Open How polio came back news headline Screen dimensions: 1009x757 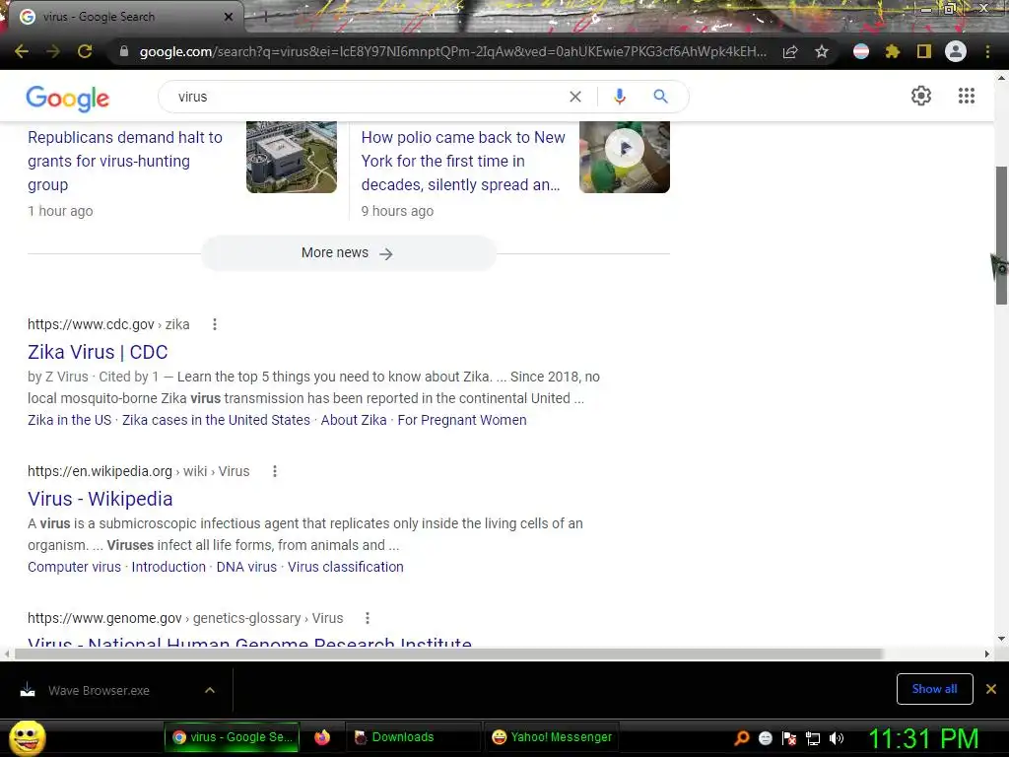pos(463,161)
